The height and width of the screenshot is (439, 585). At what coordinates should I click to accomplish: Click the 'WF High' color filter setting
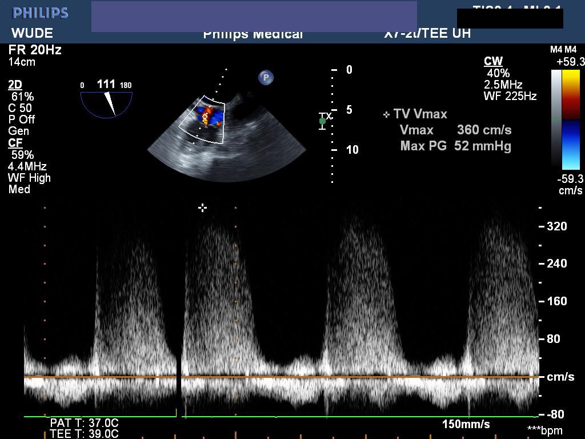tap(29, 178)
